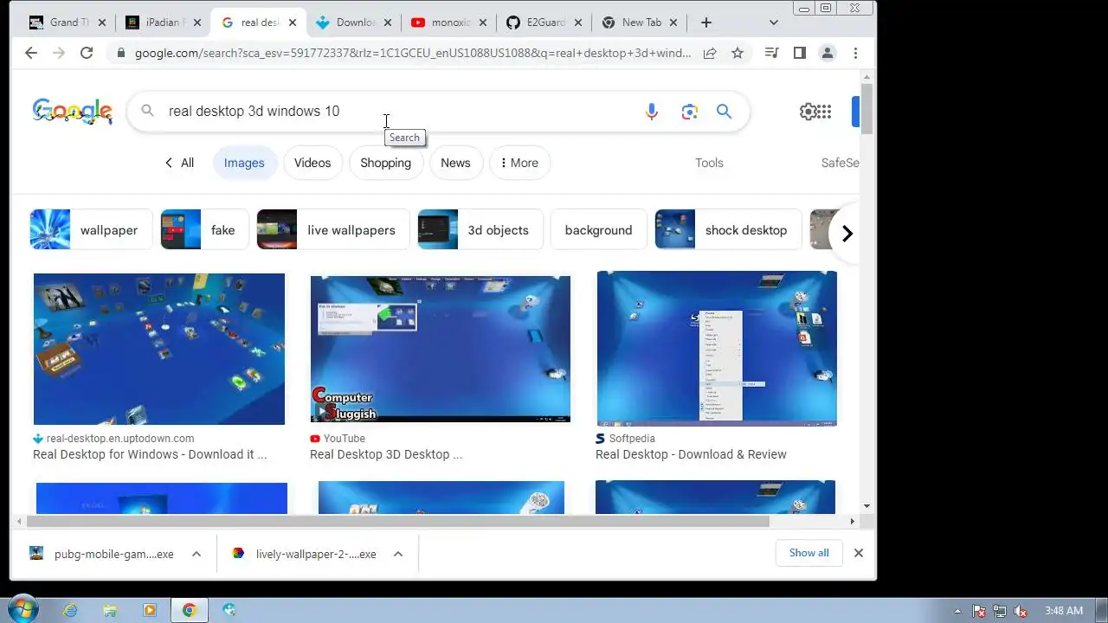Switch to the New Tab tab
Image resolution: width=1108 pixels, height=623 pixels.
click(639, 22)
